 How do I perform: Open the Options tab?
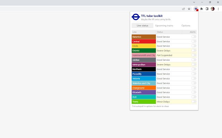(x=186, y=26)
